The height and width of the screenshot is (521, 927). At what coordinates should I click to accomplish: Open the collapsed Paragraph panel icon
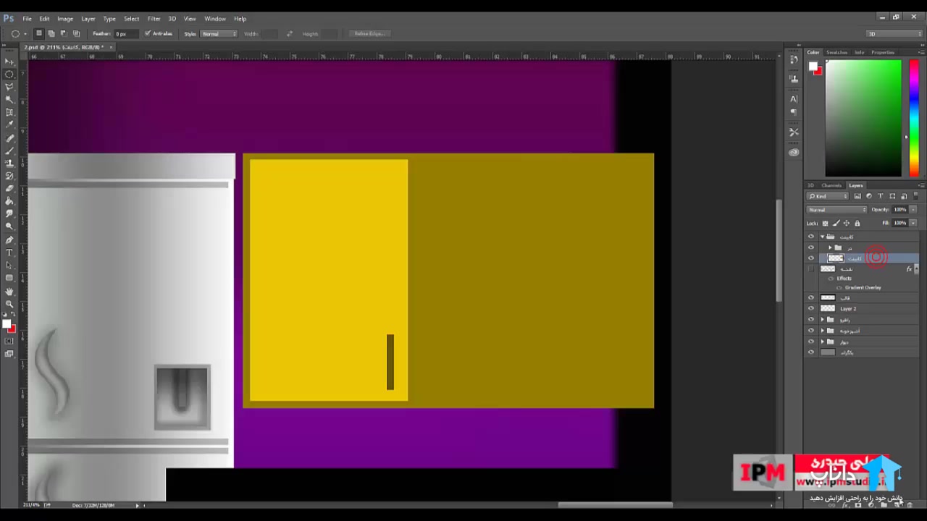point(794,112)
